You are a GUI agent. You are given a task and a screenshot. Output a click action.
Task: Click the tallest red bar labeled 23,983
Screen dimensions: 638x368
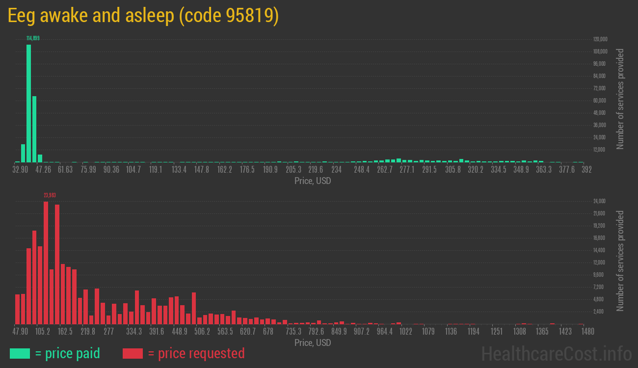[x=46, y=245]
